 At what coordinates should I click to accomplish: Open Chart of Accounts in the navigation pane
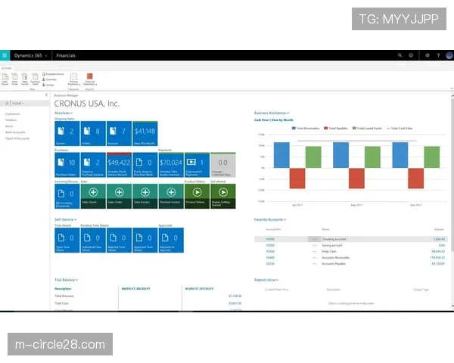click(x=17, y=138)
